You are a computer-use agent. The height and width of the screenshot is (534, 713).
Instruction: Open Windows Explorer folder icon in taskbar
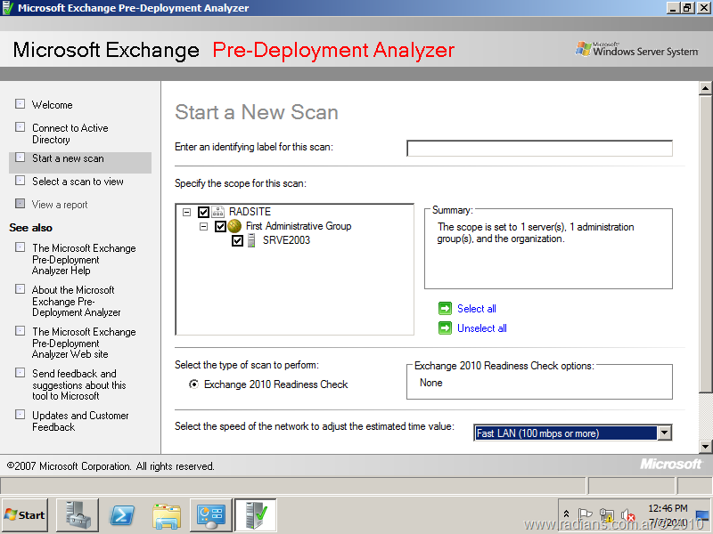point(167,515)
